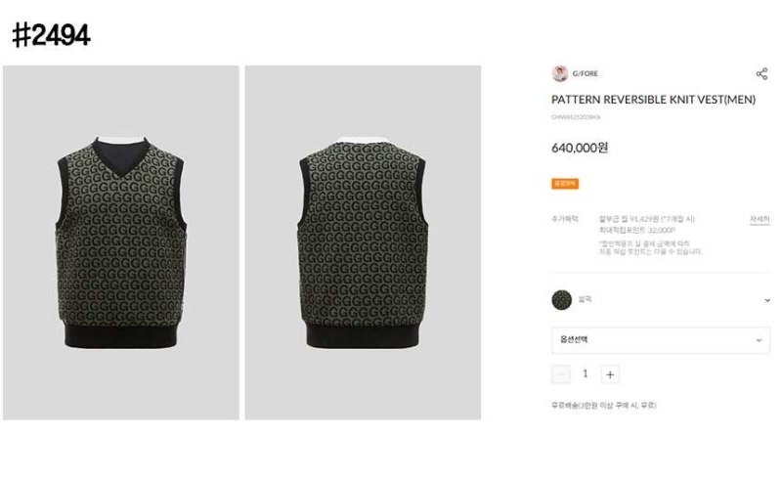Click the product title PATTERN REVERSIBLE KNIT VEST
Viewport: 782px width, 480px height.
coord(653,100)
